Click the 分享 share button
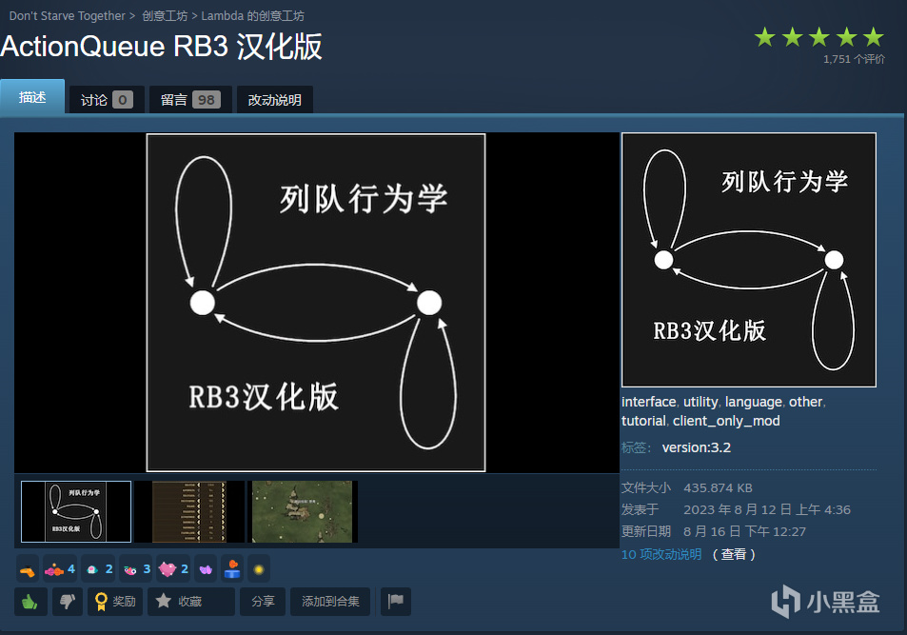The image size is (907, 635). tap(263, 602)
